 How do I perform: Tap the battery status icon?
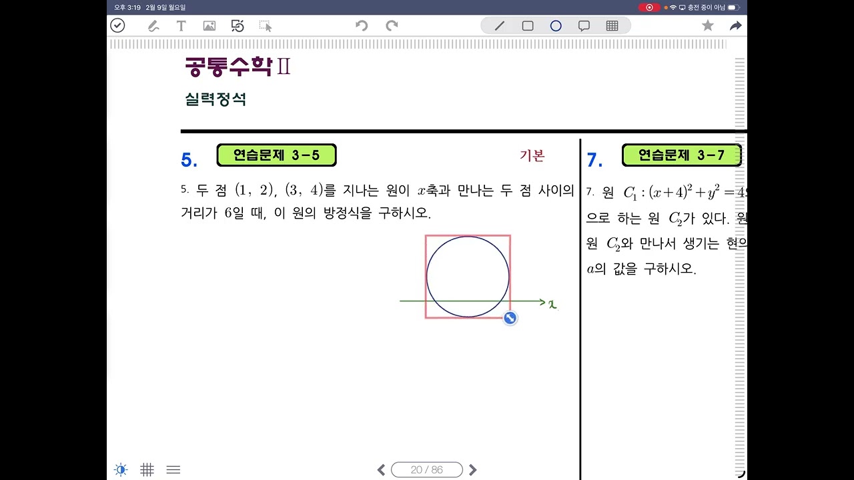point(733,7)
